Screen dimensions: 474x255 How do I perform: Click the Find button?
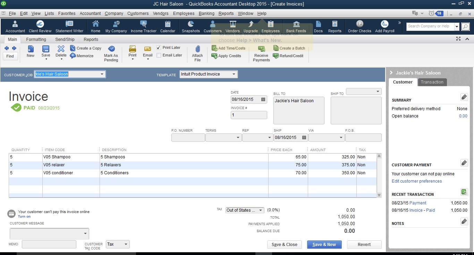coord(10,56)
